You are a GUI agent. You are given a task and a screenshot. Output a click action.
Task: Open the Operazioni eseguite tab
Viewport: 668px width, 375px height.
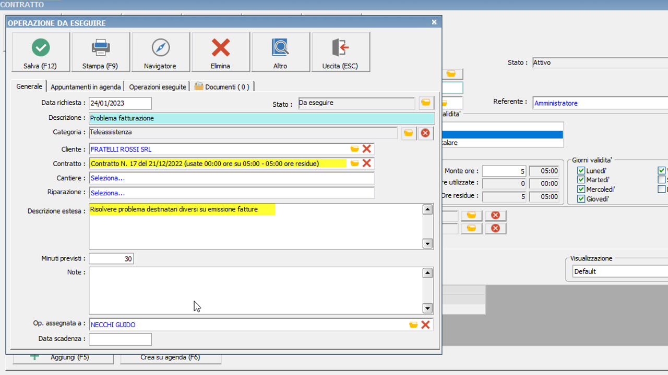click(x=158, y=87)
